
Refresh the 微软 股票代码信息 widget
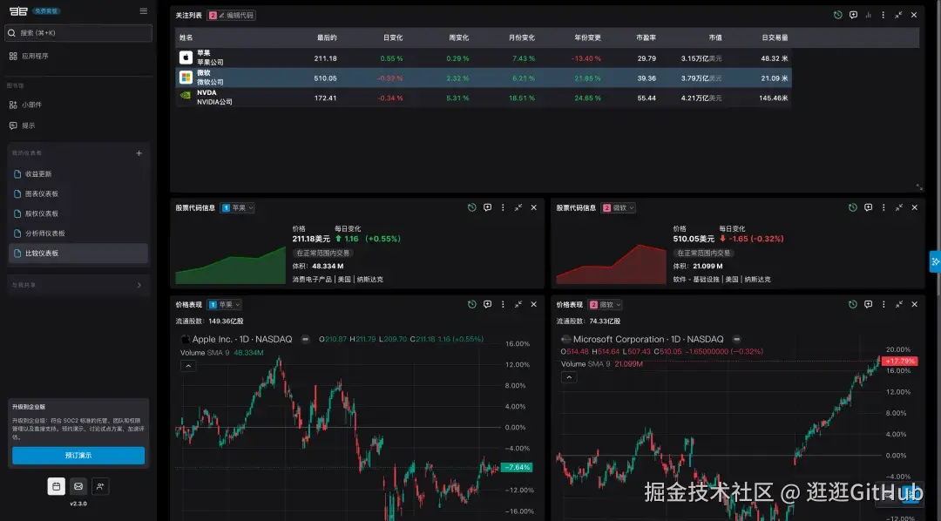pos(853,207)
